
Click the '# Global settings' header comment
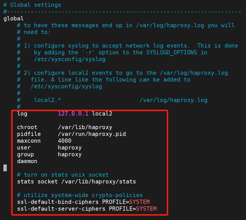point(32,5)
